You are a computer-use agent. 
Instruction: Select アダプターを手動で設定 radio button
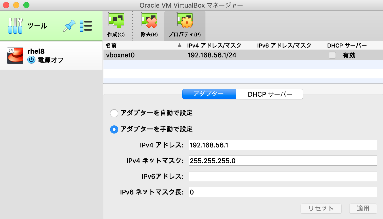(114, 129)
